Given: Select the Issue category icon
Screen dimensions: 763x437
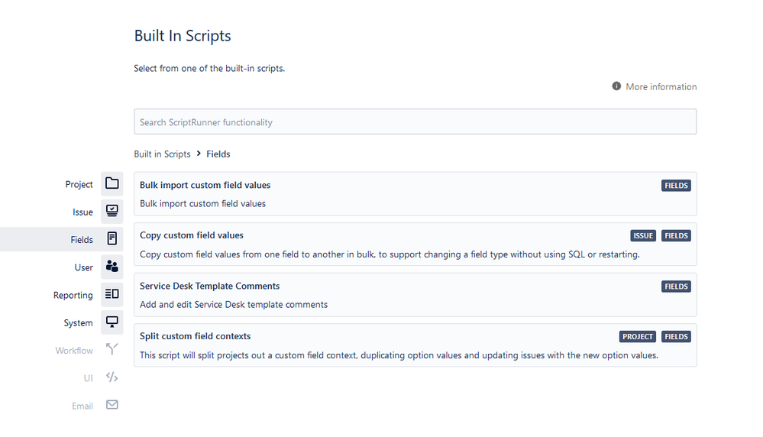Looking at the screenshot, I should pyautogui.click(x=112, y=211).
